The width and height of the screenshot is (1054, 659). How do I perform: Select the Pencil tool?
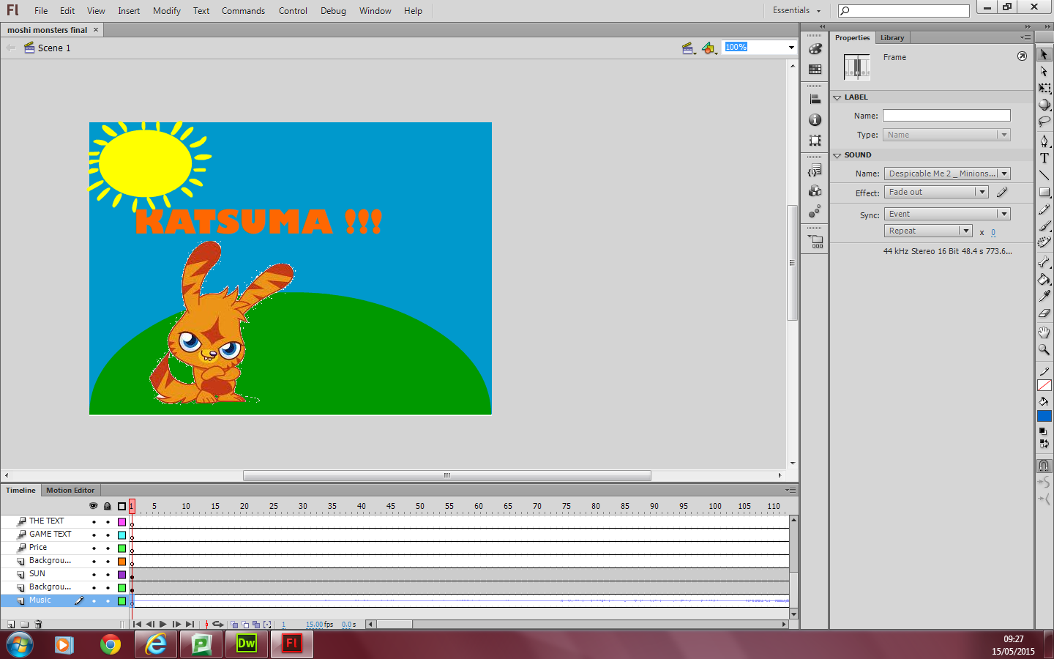coord(1044,209)
